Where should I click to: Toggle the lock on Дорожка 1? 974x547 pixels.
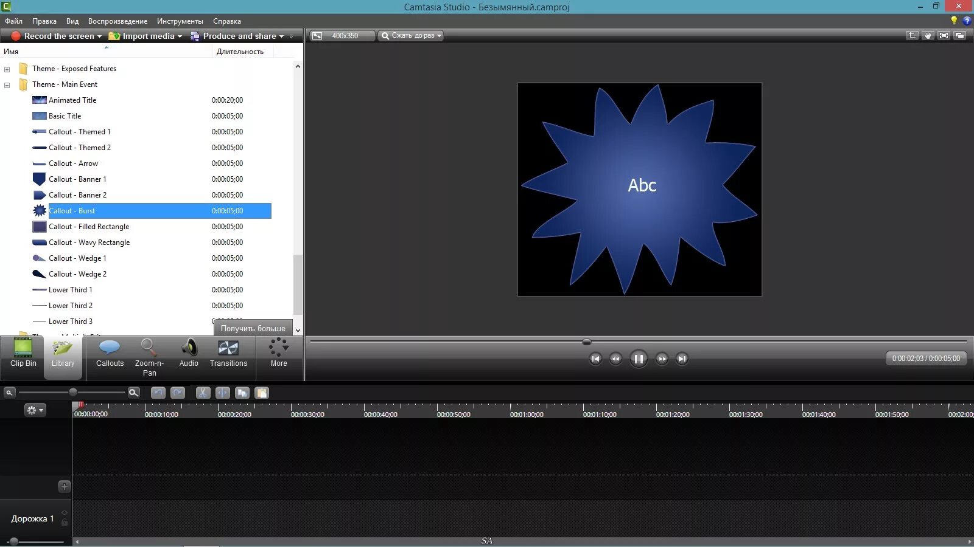(x=65, y=522)
